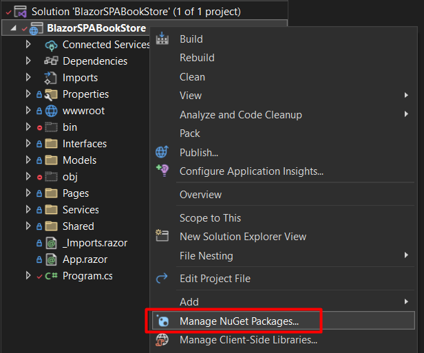Choose Analyze and Code Cleanup
This screenshot has height=353, width=424.
click(x=240, y=114)
